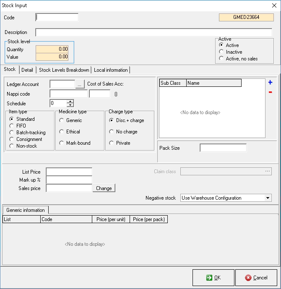Open Claim class ellipsis lookup
Screen dimensions: 281x289
267,171
